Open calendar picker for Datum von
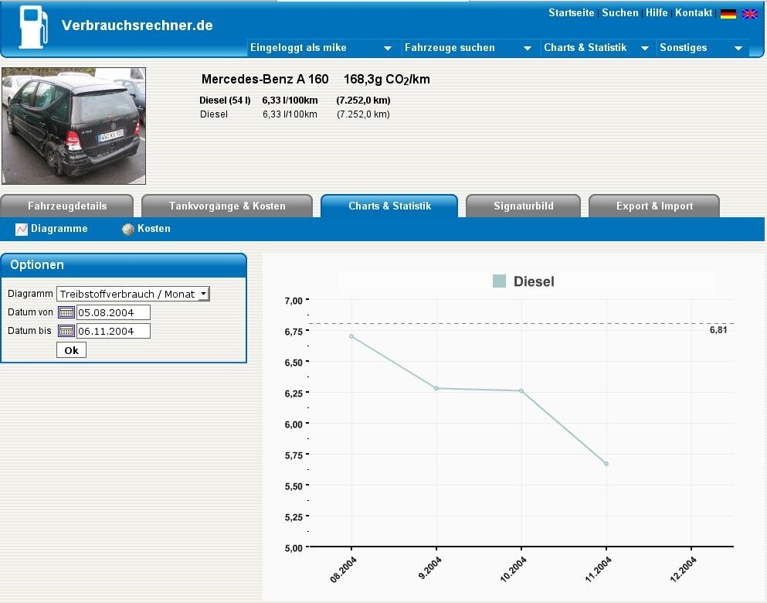This screenshot has width=767, height=603. [66, 312]
